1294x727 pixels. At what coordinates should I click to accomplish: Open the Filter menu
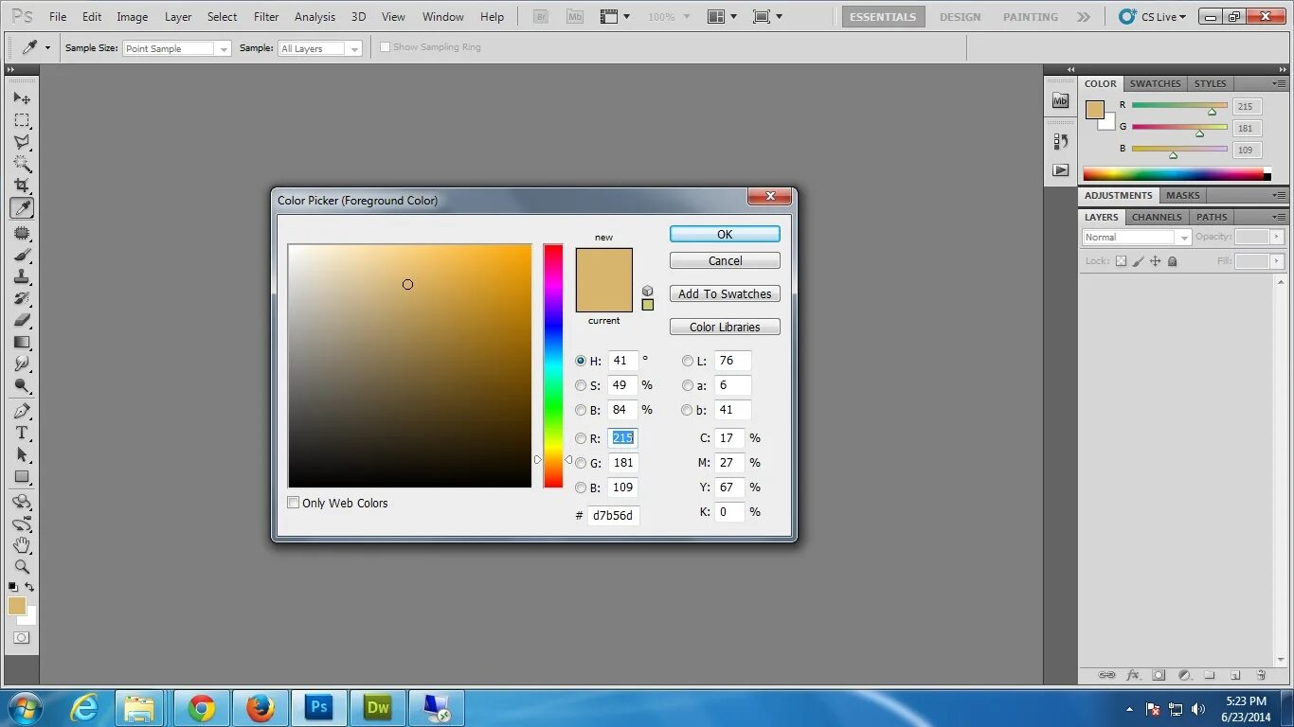tap(266, 17)
